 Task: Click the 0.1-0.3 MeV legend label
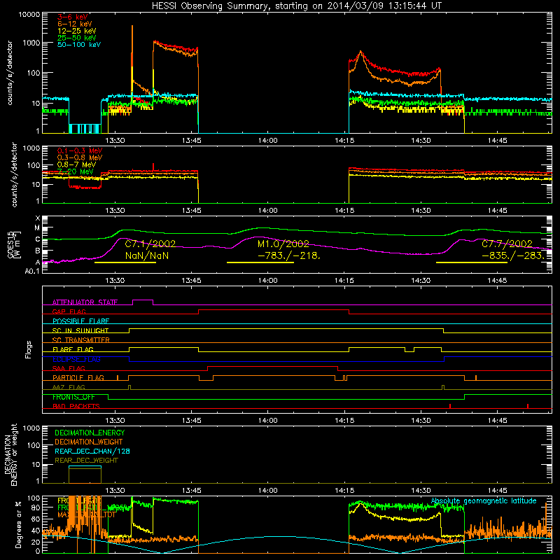coord(80,150)
